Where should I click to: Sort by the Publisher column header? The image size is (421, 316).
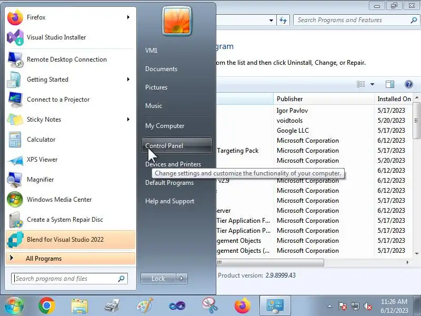coord(324,99)
